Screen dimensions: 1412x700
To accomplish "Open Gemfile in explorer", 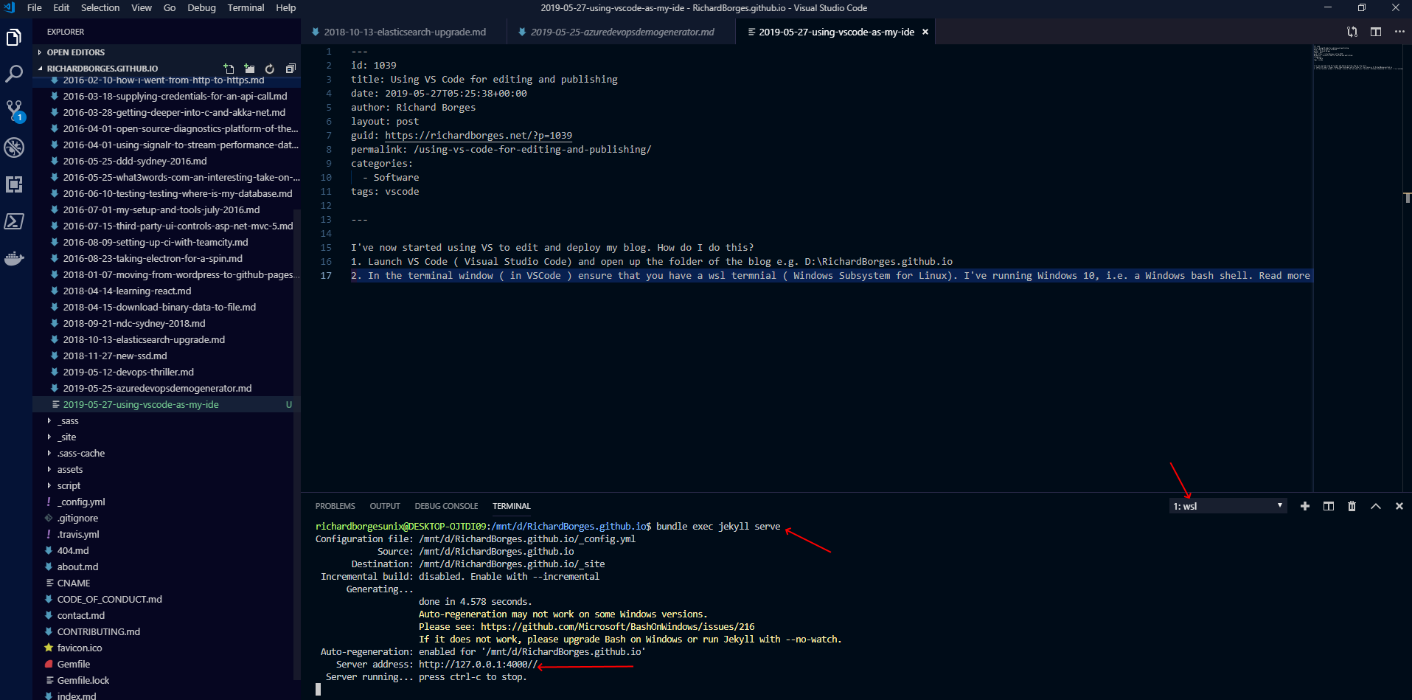I will pos(74,664).
